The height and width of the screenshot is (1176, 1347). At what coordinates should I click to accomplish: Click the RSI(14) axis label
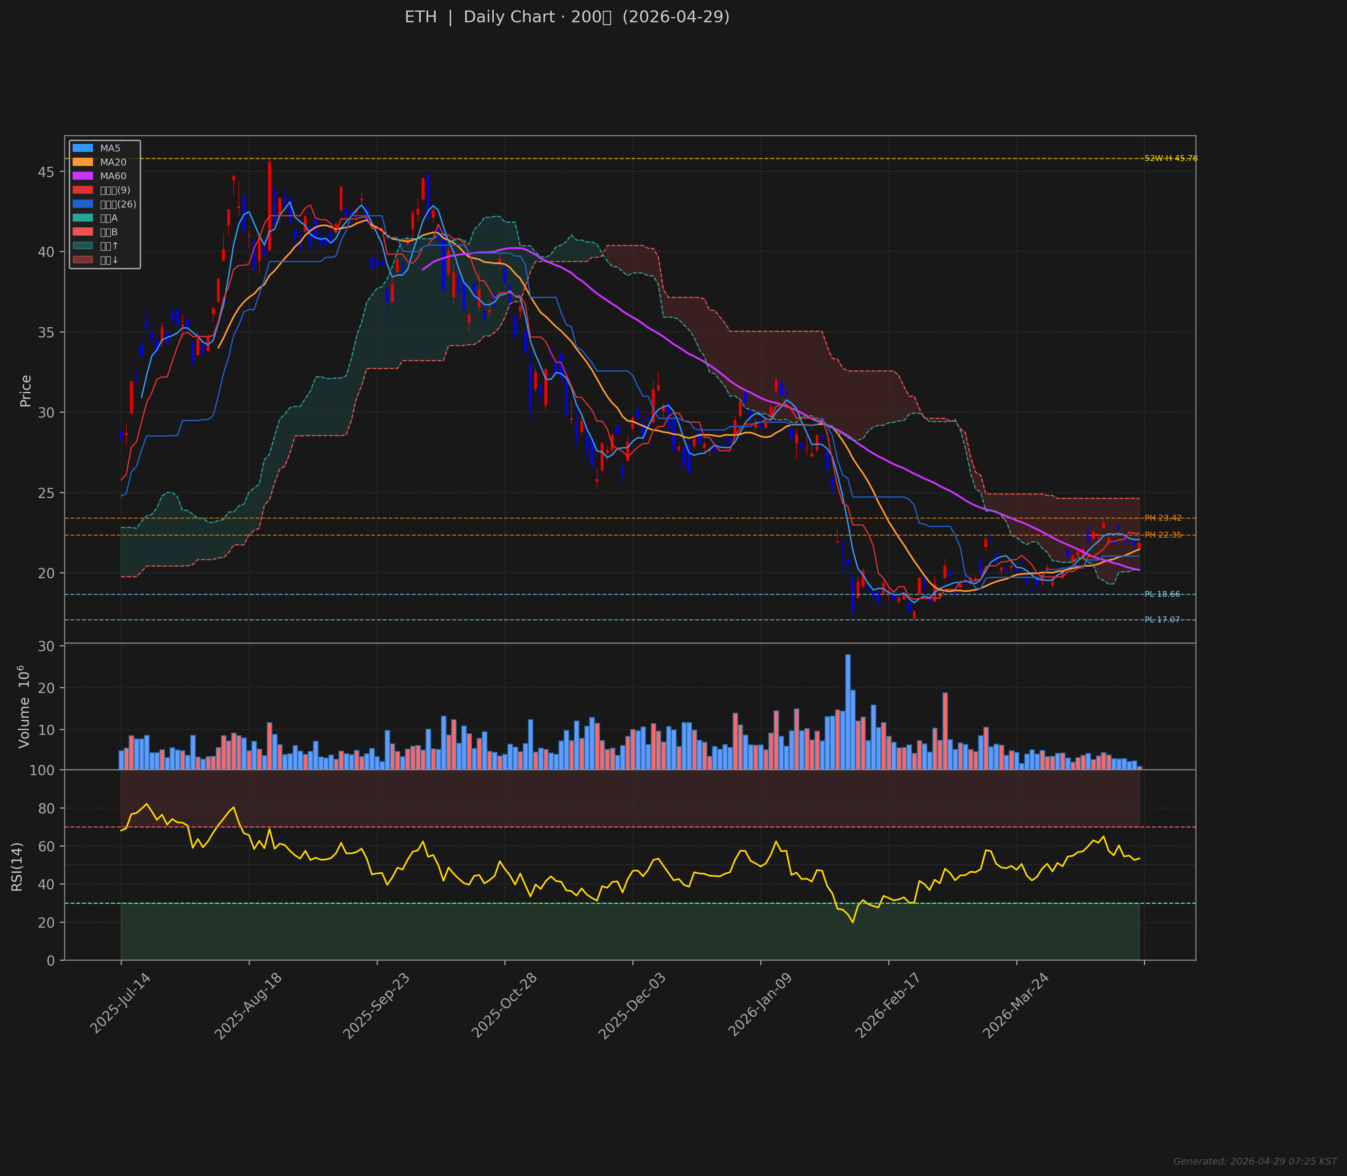pos(17,866)
